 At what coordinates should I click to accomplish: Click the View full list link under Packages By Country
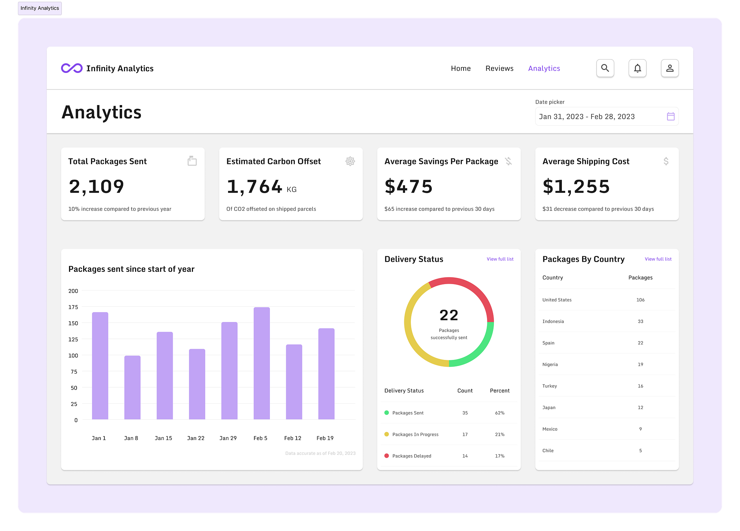pos(658,259)
